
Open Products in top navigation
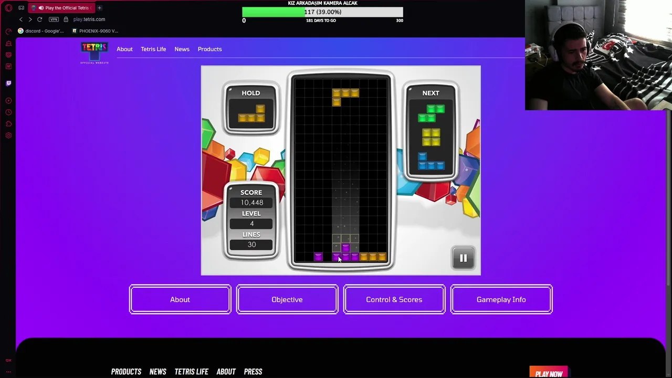point(209,49)
